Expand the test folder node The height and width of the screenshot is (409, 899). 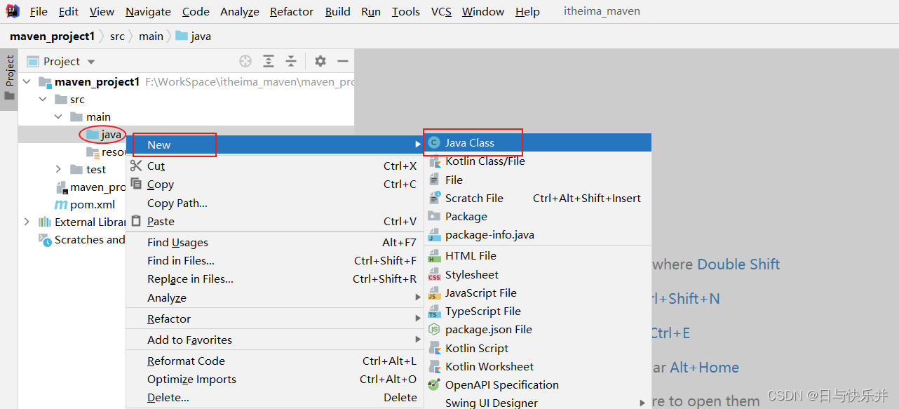[x=58, y=169]
